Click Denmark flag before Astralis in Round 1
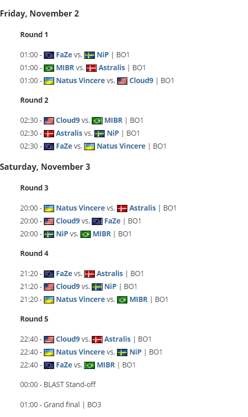The image size is (248, 417). (91, 68)
